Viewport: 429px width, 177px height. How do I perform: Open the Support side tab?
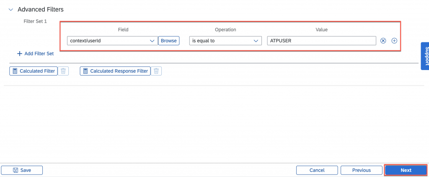pyautogui.click(x=425, y=56)
